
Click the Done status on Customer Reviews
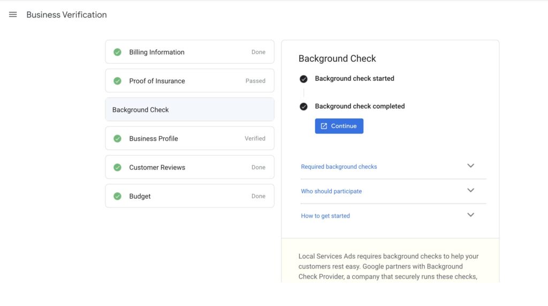coord(258,167)
